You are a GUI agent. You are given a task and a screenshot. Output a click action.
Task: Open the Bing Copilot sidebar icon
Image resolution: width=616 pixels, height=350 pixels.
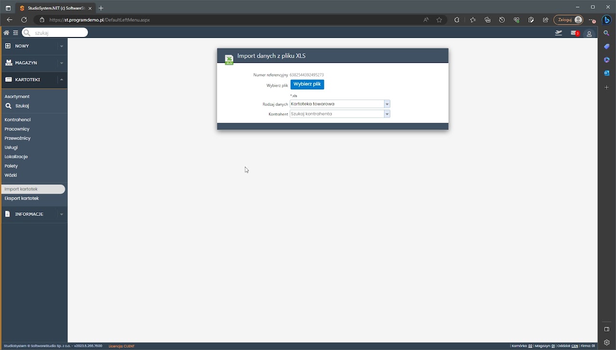[x=607, y=20]
